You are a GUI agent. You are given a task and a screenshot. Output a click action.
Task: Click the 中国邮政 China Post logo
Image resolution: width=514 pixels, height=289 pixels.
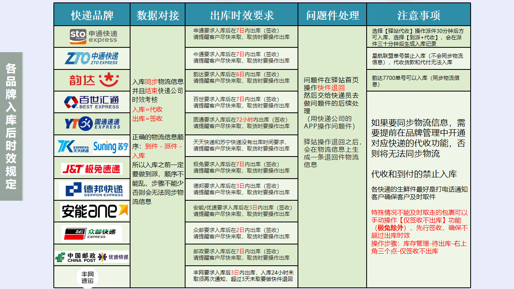[76, 257]
